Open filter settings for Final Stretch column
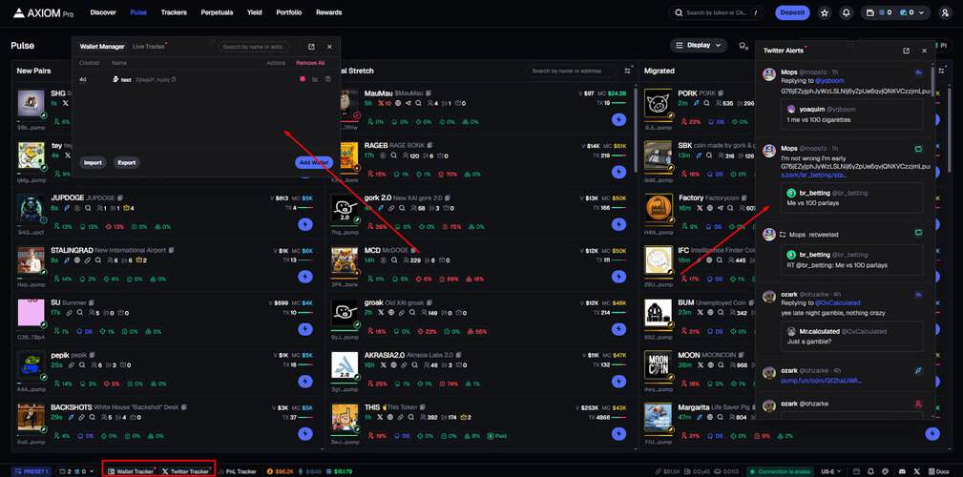963x477 pixels. coord(628,72)
